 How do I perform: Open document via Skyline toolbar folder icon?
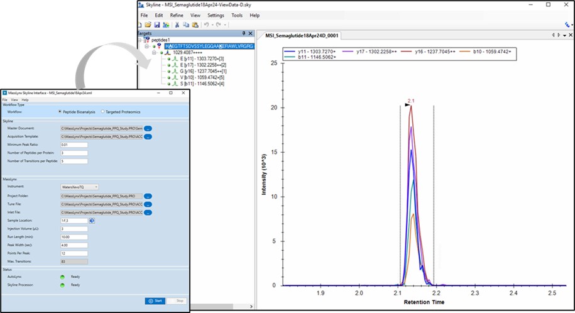coord(148,25)
